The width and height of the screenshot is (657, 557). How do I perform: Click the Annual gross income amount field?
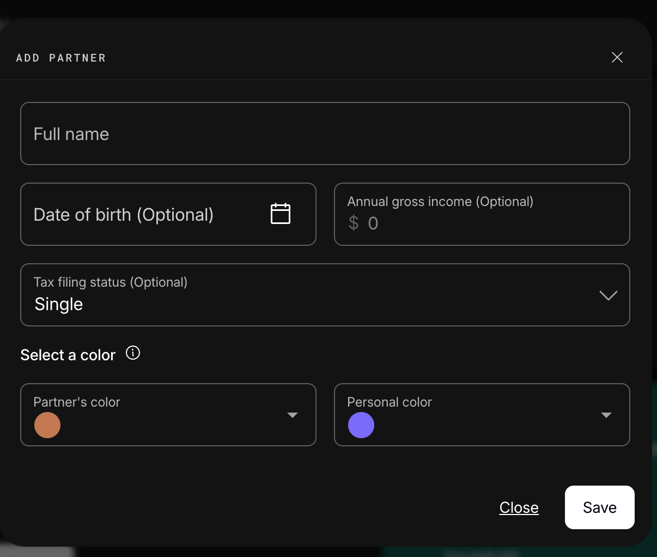click(x=482, y=214)
